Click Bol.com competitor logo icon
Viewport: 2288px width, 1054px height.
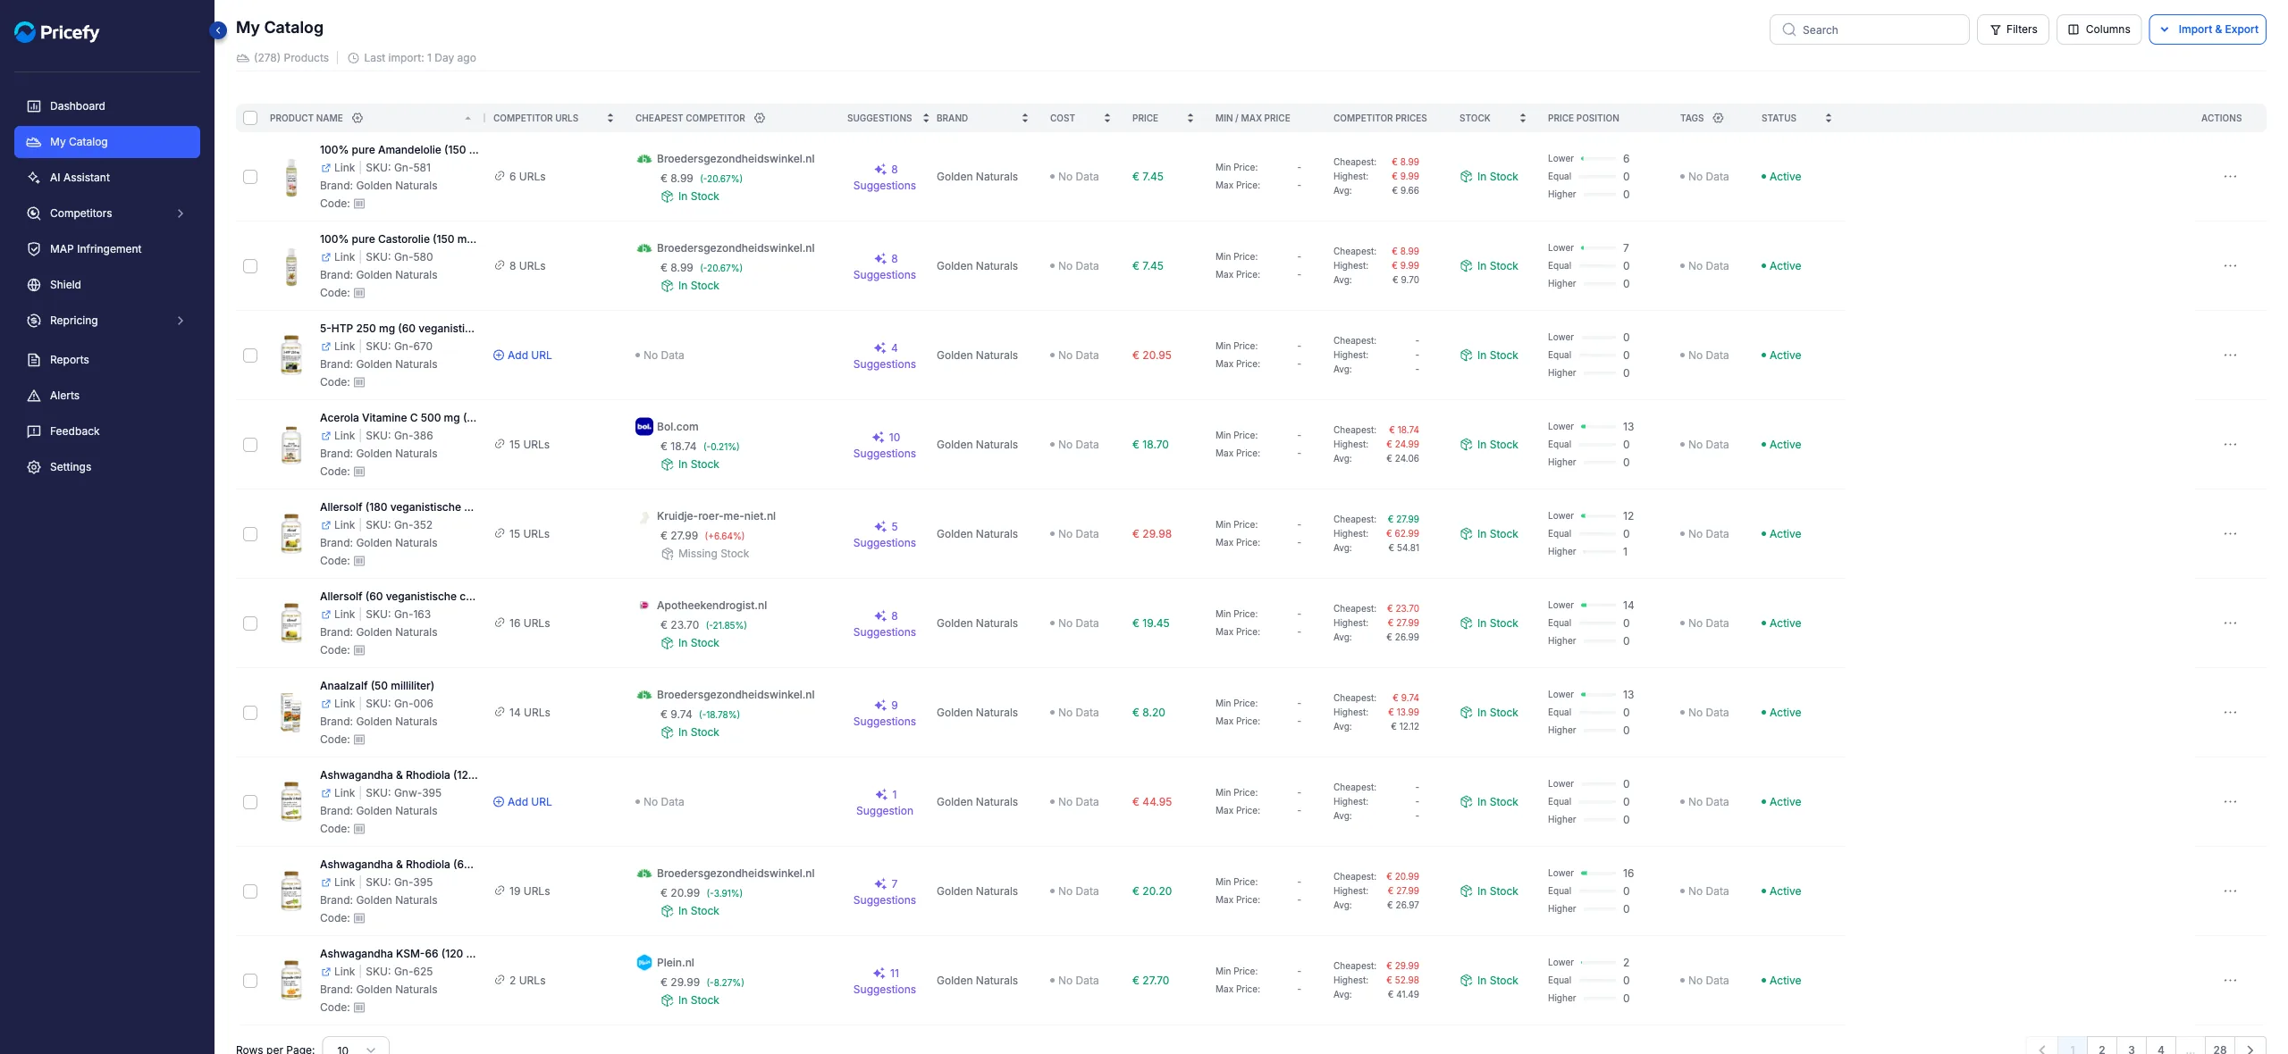pyautogui.click(x=643, y=427)
